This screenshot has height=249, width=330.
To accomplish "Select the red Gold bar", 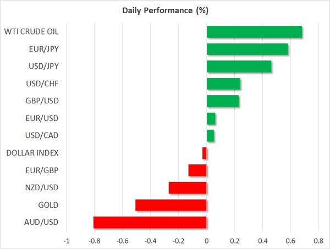I will pyautogui.click(x=170, y=205).
